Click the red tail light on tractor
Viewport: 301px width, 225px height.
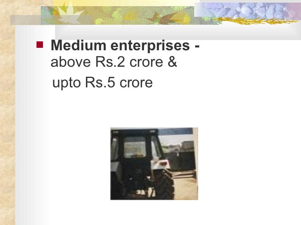coord(163,163)
